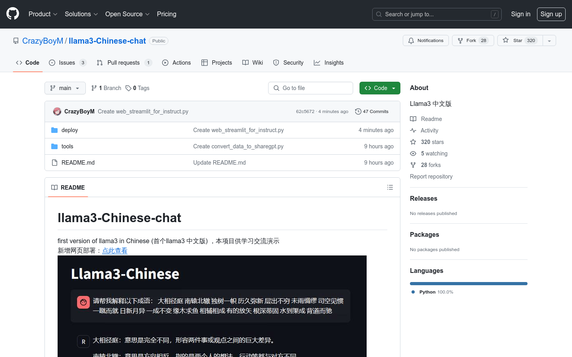The height and width of the screenshot is (357, 572).
Task: Click the star count badge 320
Action: click(531, 40)
